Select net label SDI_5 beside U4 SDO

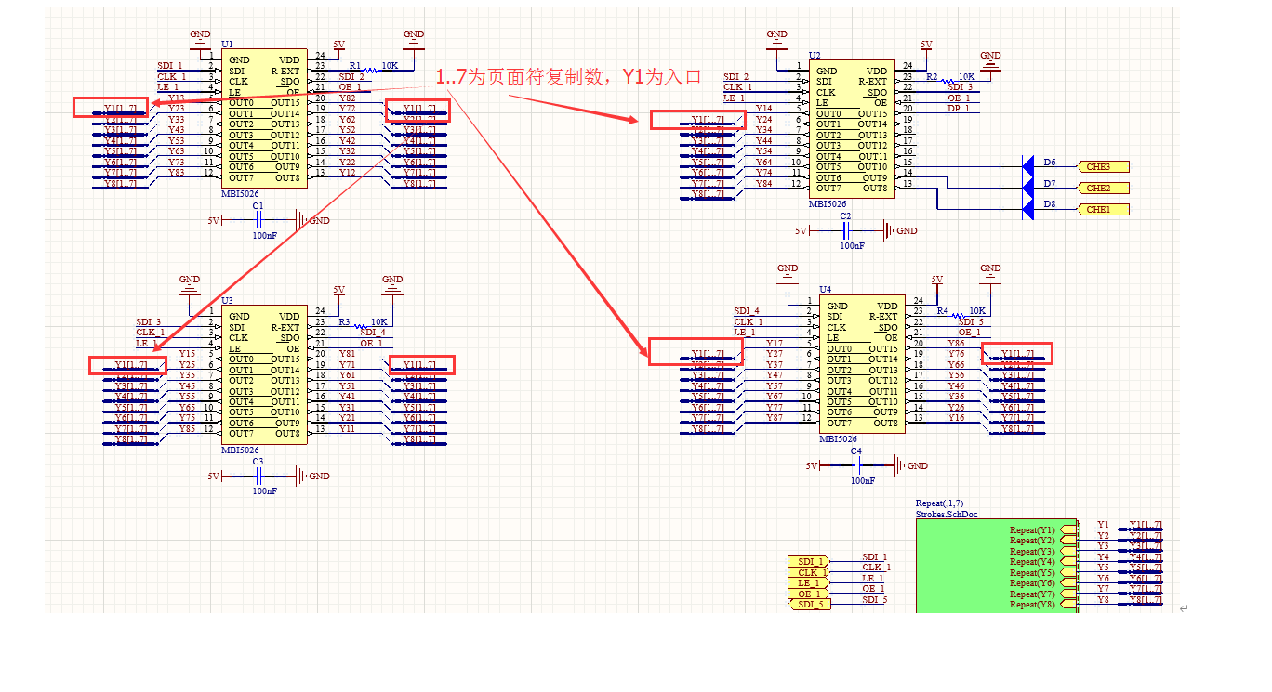click(x=972, y=321)
